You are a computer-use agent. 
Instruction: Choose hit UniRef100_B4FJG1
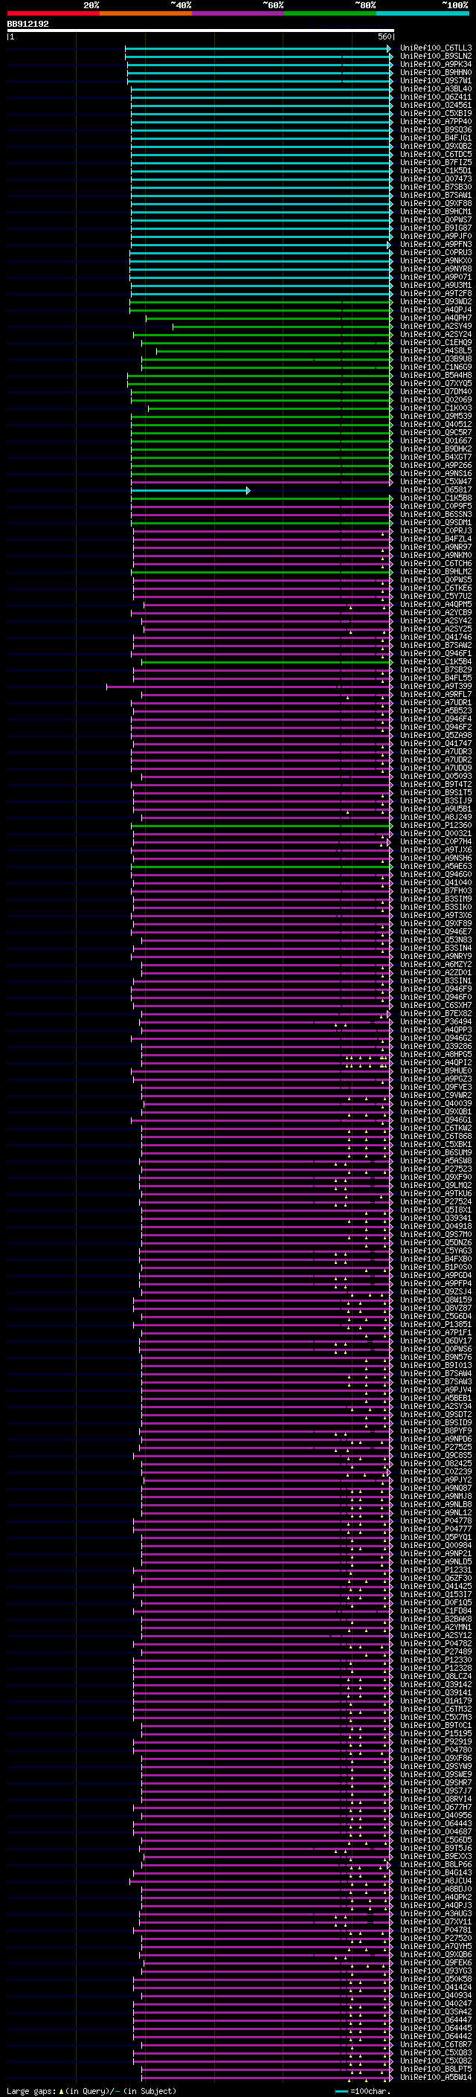[435, 138]
